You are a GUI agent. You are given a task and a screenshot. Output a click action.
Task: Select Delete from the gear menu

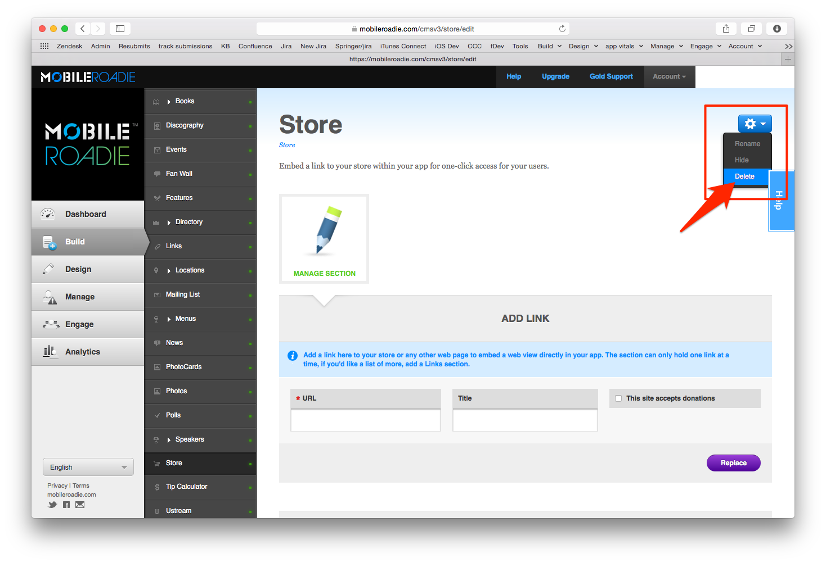coord(744,176)
